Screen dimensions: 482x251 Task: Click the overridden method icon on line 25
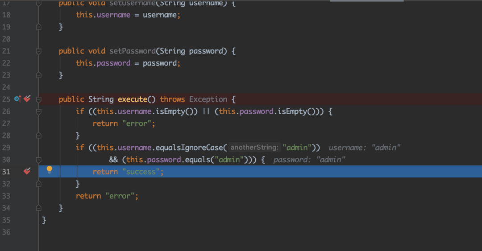coord(17,99)
